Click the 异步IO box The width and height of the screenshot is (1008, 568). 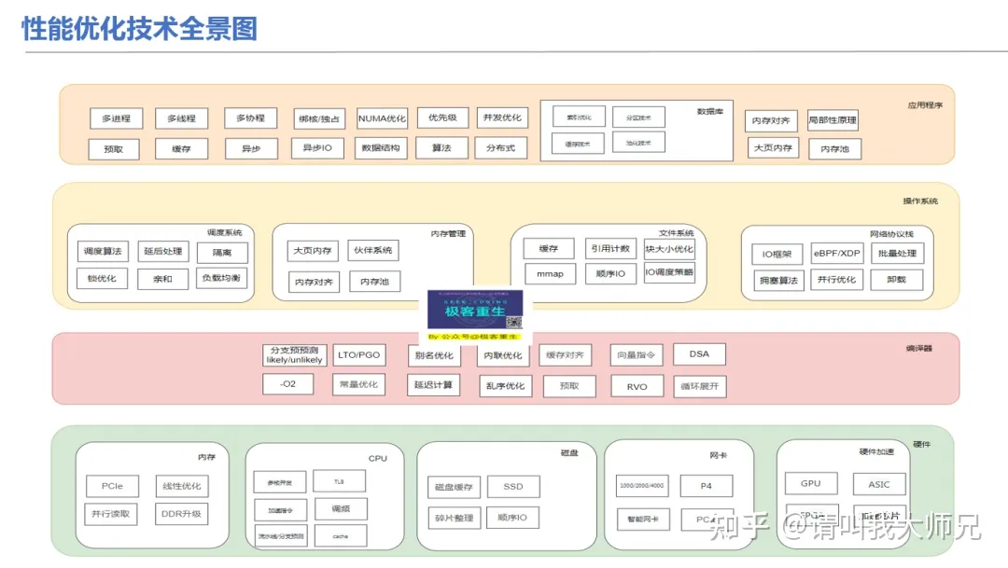317,148
